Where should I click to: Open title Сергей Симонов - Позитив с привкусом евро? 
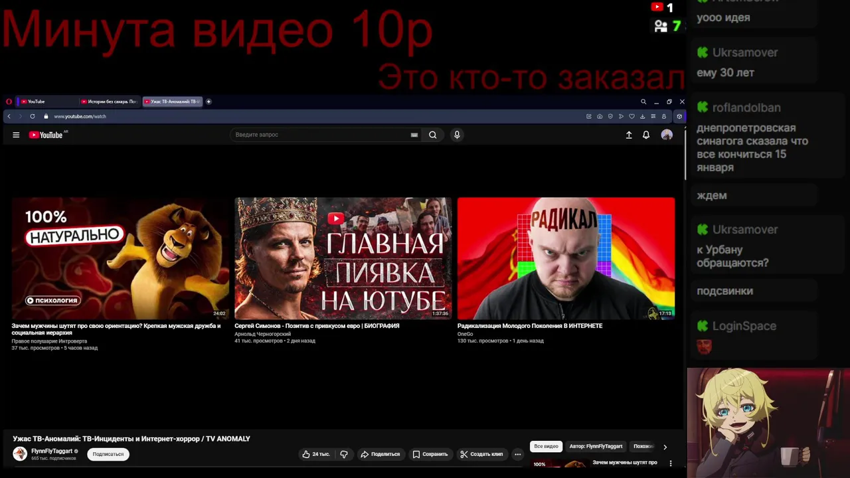(x=317, y=326)
